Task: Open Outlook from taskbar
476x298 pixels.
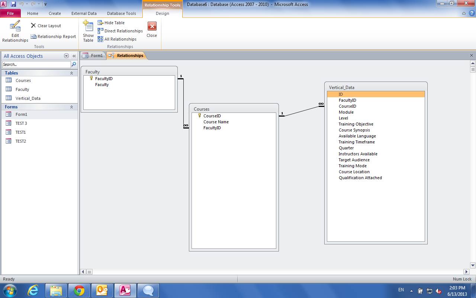Action: click(102, 291)
